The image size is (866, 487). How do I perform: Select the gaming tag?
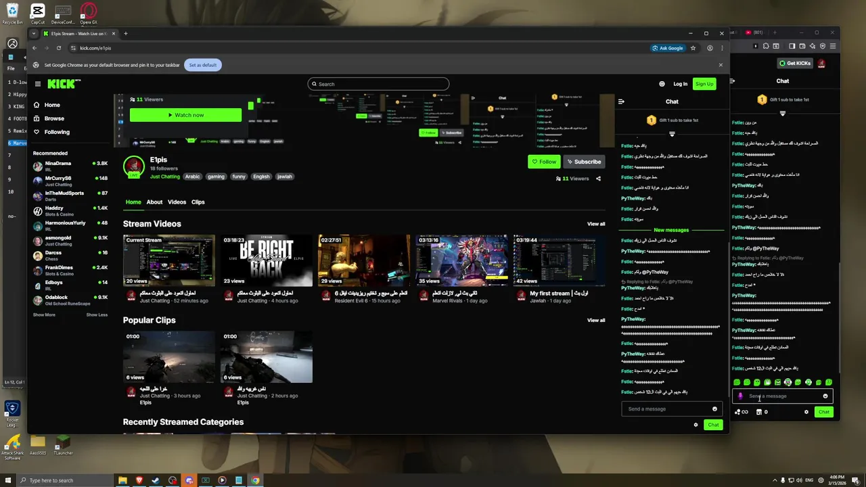coord(216,177)
